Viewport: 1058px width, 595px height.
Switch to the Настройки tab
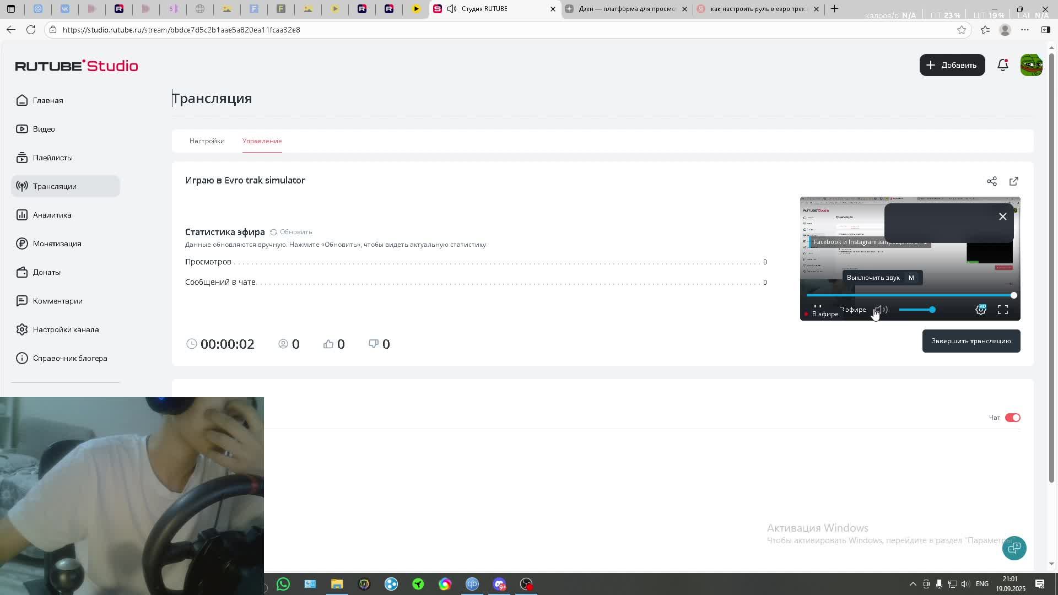[x=207, y=141]
